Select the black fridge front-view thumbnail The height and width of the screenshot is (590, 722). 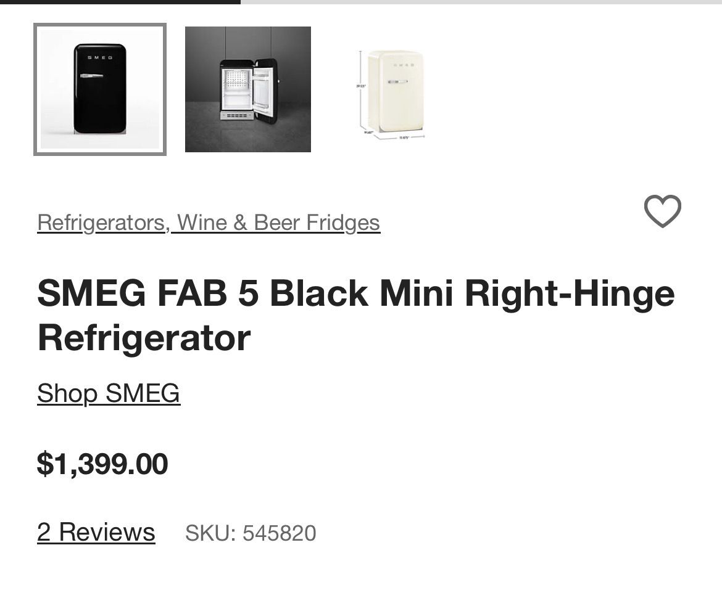100,89
